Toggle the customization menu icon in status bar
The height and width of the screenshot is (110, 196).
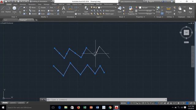194,103
